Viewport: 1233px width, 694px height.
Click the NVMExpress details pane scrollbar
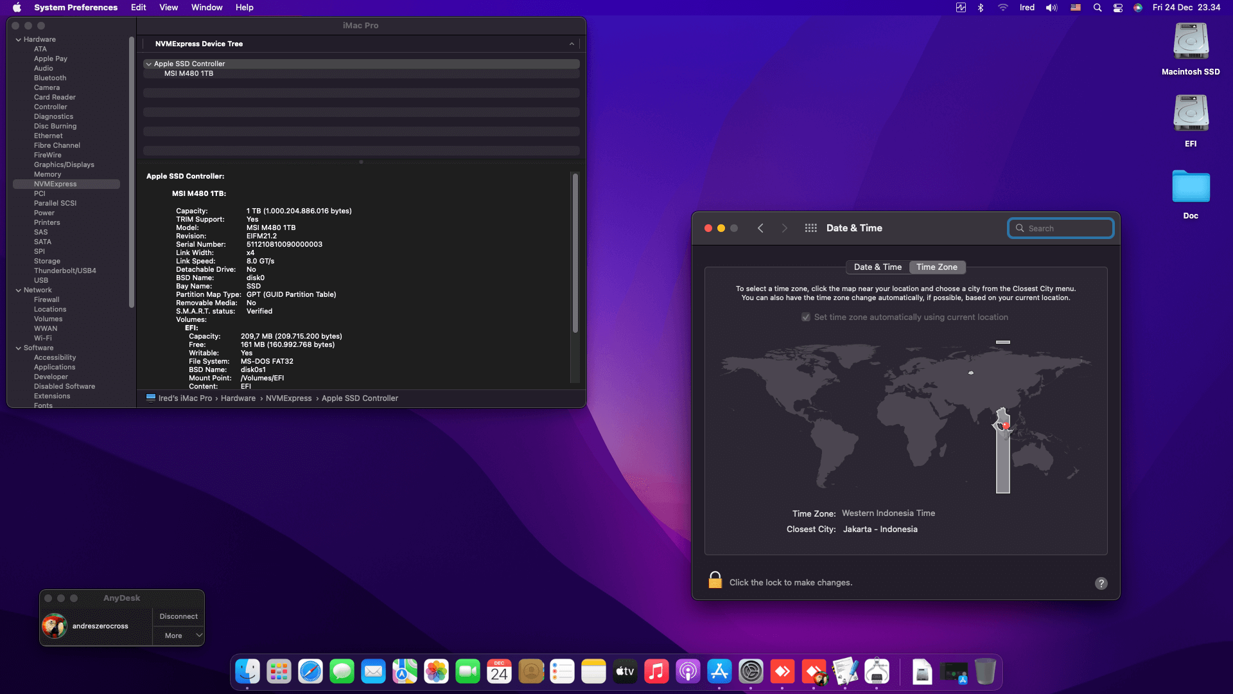tap(575, 253)
